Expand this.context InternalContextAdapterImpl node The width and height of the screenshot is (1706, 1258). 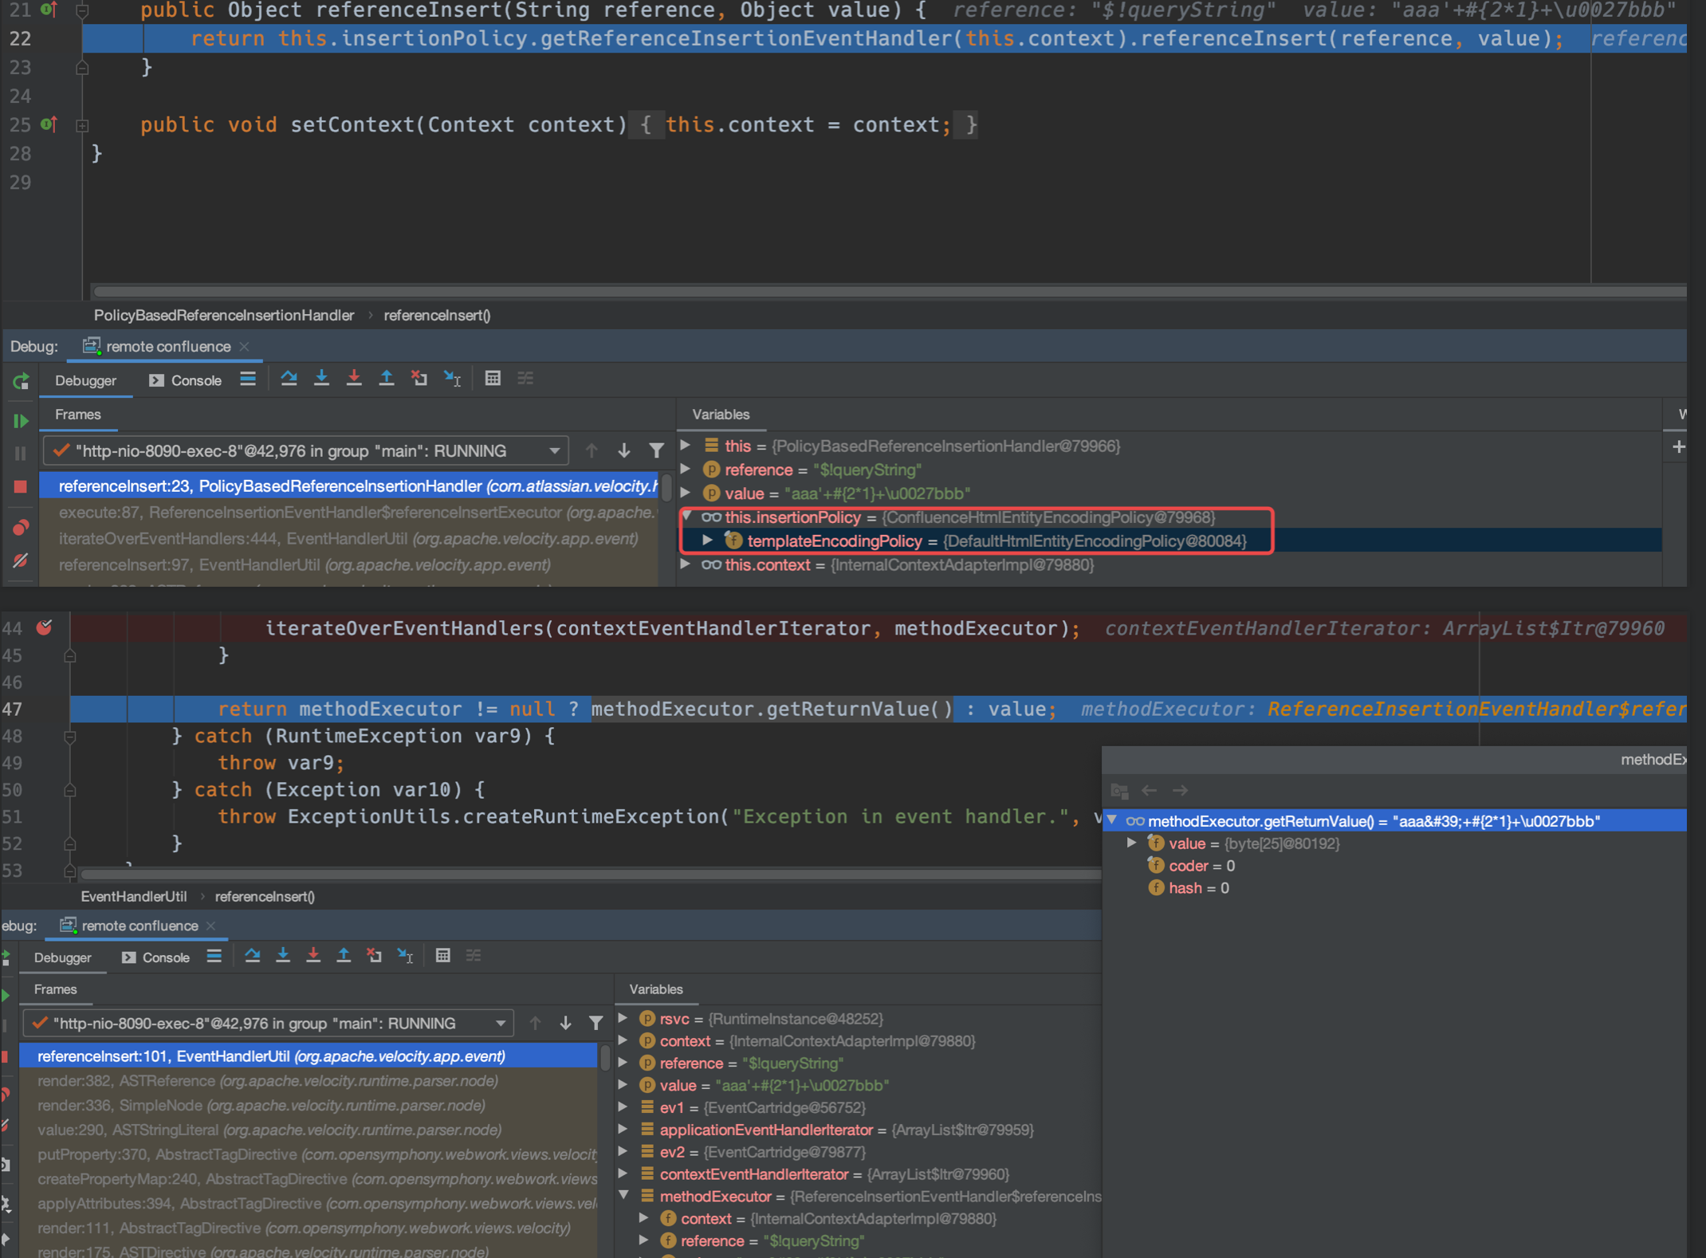coord(686,565)
